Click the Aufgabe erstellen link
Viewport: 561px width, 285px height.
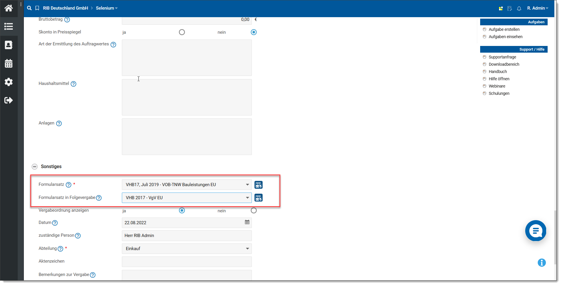tap(504, 29)
